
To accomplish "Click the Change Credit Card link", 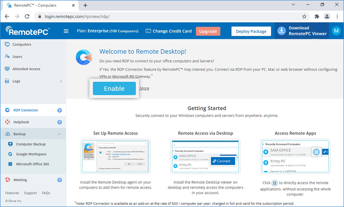I will (169, 31).
